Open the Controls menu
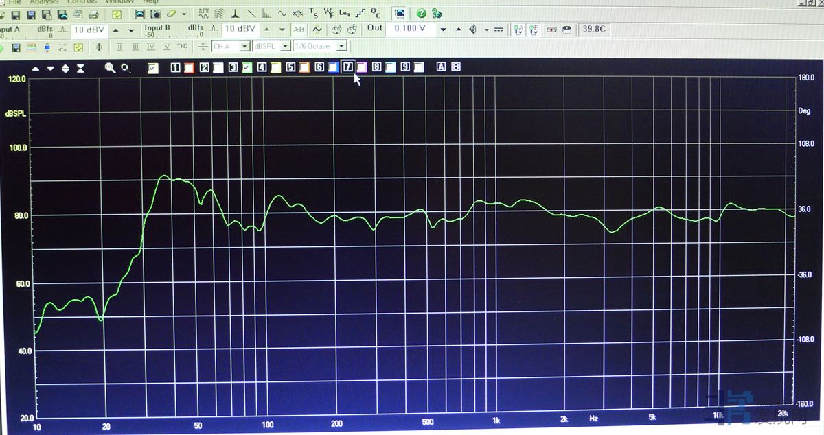This screenshot has width=824, height=435. click(x=82, y=2)
